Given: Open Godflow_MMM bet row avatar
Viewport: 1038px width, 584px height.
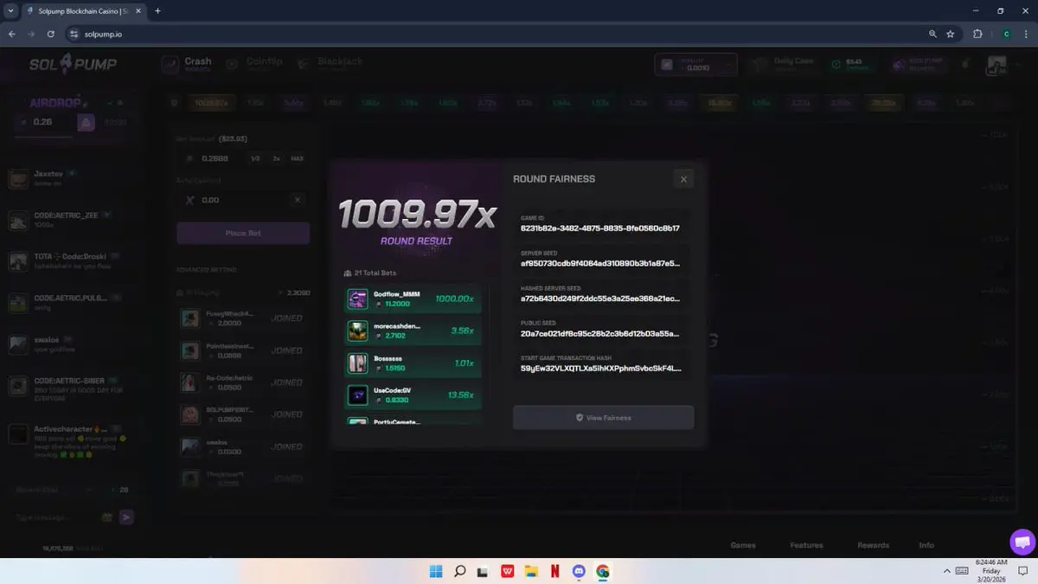Looking at the screenshot, I should [357, 299].
